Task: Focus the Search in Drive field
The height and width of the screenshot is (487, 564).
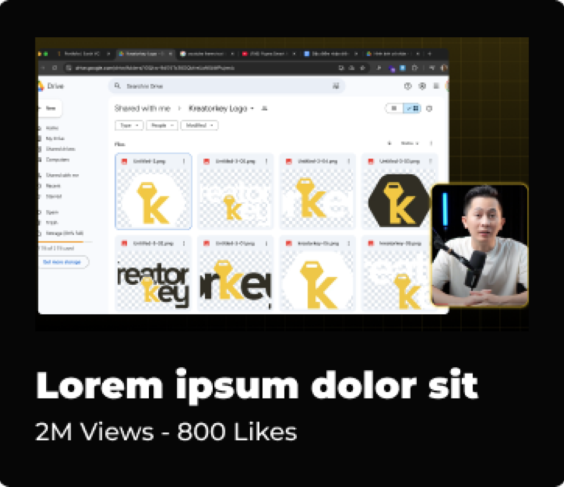Action: pos(226,86)
